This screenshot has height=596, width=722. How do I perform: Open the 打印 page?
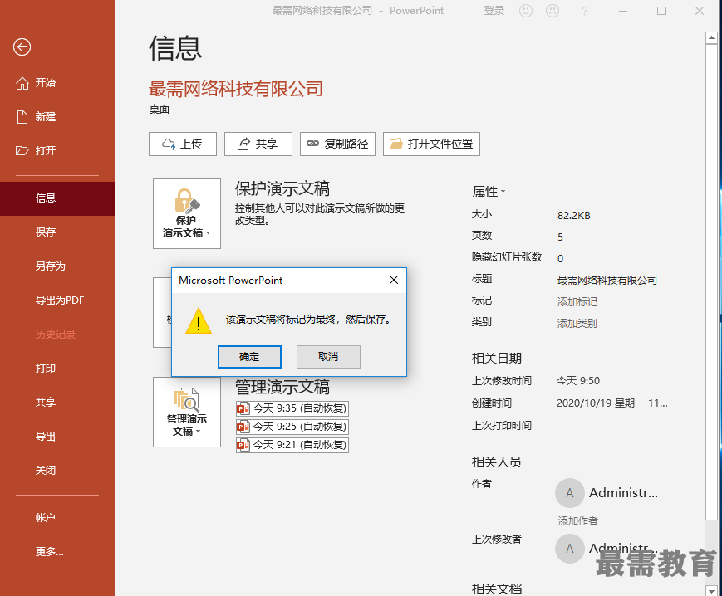[45, 369]
